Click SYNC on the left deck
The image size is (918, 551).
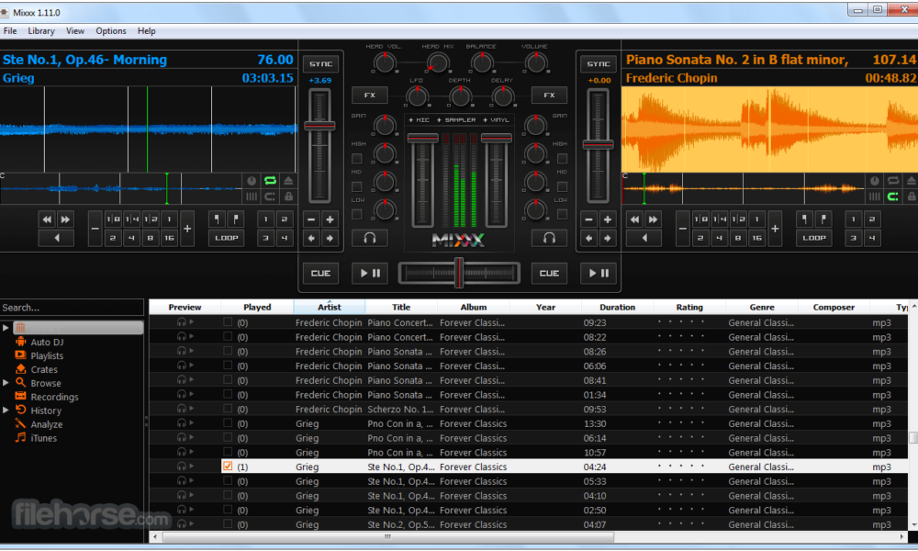point(320,64)
